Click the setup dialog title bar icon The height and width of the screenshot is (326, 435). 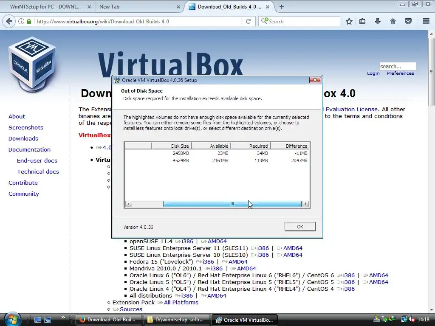coord(117,80)
